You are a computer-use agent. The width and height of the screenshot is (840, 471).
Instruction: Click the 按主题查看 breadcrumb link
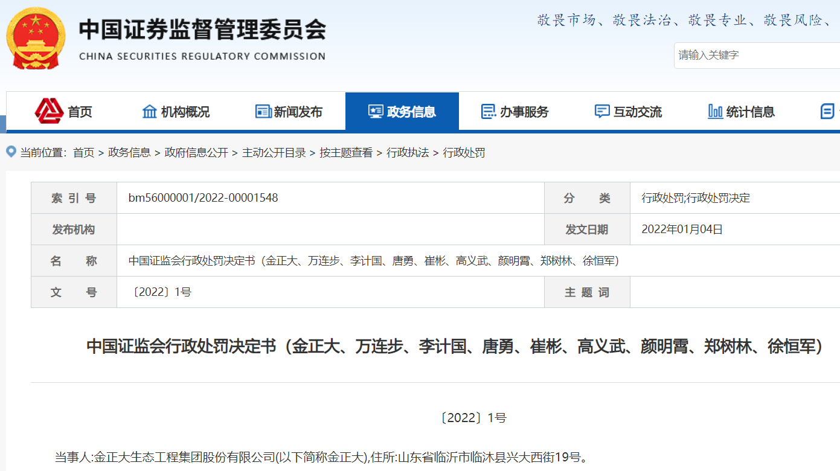click(x=346, y=153)
